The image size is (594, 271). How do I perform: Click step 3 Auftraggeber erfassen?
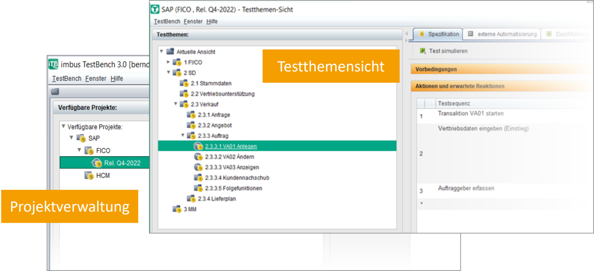click(466, 189)
